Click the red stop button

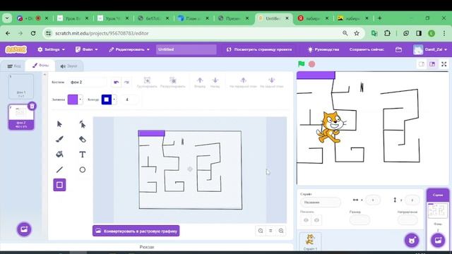click(x=311, y=64)
